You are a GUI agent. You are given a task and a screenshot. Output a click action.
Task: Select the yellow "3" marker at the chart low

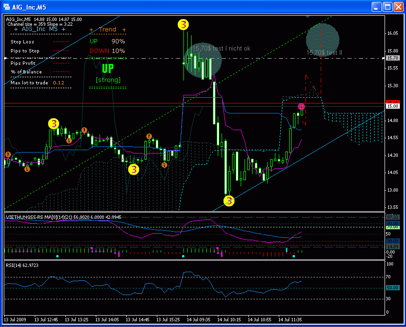click(228, 201)
